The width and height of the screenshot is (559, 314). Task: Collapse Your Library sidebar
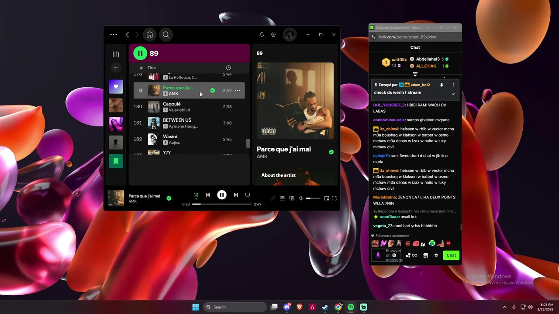116,54
